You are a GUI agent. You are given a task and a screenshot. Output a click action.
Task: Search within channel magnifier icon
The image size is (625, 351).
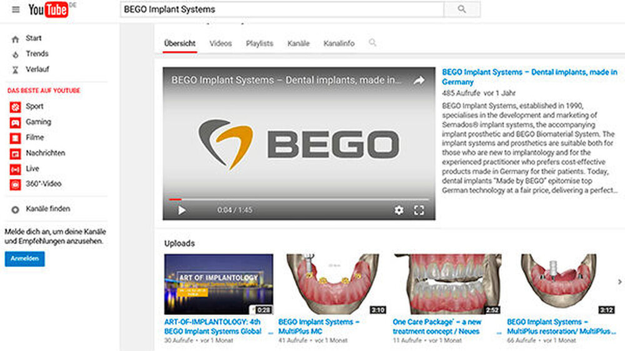point(372,43)
